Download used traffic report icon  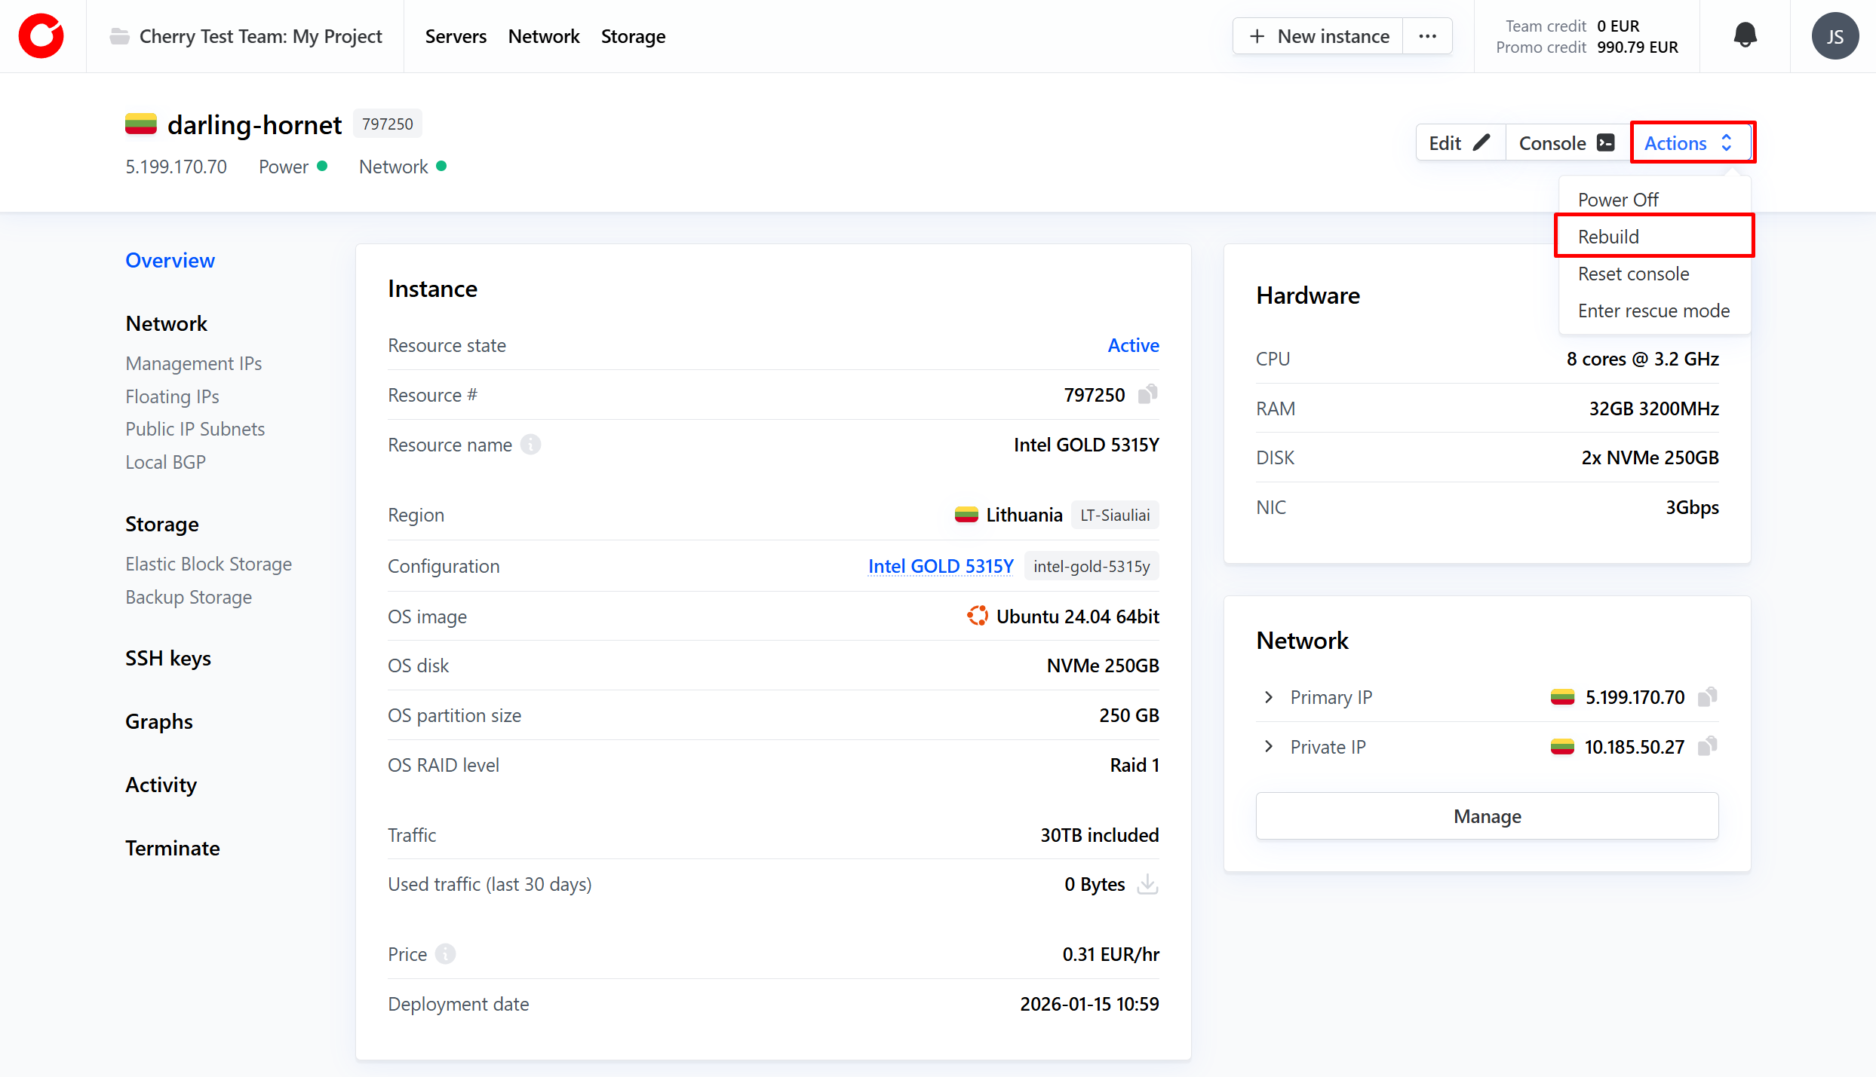point(1147,884)
